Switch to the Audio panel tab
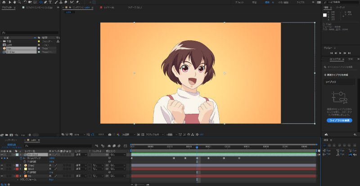Screen dimensions: 360x186 click(x=341, y=8)
